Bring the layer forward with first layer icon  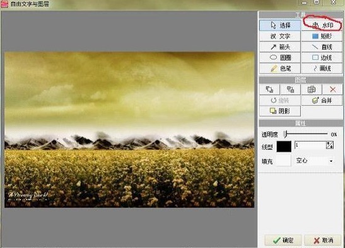tap(269, 89)
